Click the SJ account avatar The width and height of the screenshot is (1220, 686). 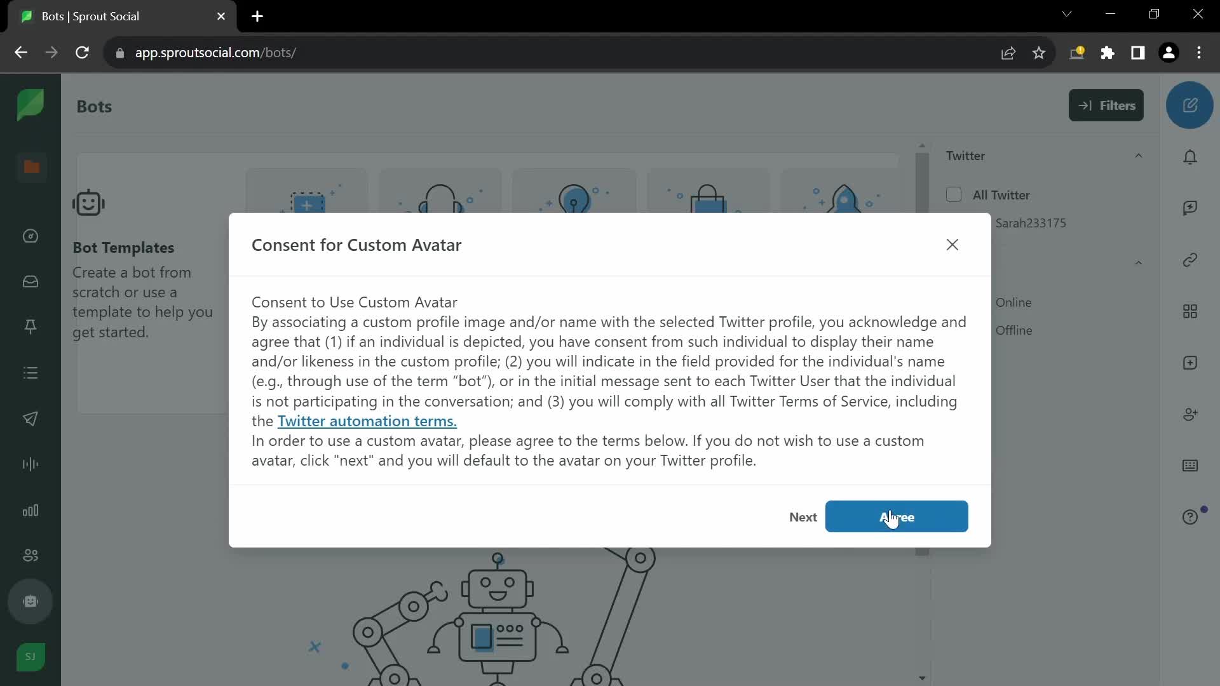pyautogui.click(x=30, y=657)
